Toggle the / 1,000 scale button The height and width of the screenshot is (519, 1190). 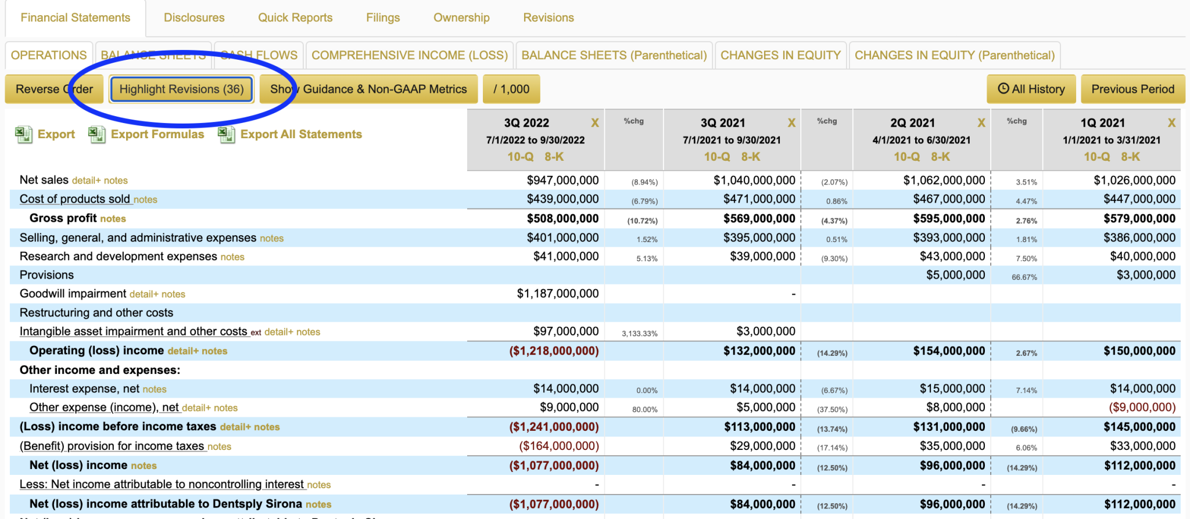coord(511,89)
